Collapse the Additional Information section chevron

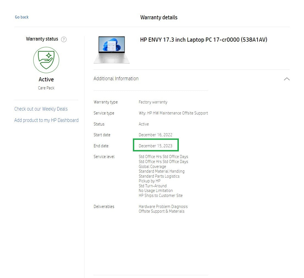[286, 79]
